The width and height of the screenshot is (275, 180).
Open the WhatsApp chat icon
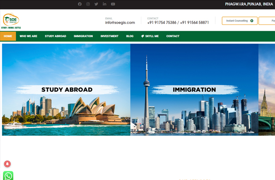8,175
